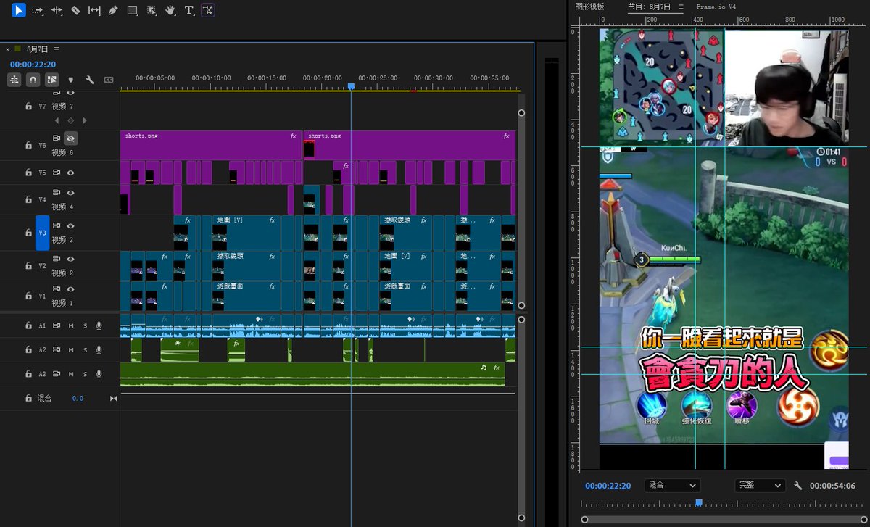
Task: Open the 8月7日 timeline panel menu
Action: [57, 49]
